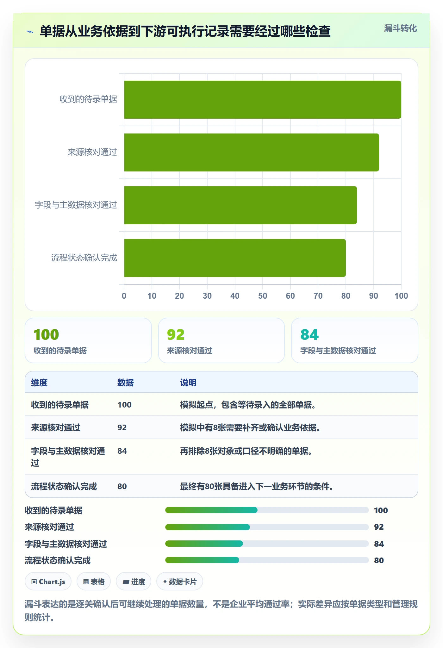This screenshot has width=443, height=648.
Task: Click the 字段与主数据核对通过 progress bar
Action: point(267,544)
